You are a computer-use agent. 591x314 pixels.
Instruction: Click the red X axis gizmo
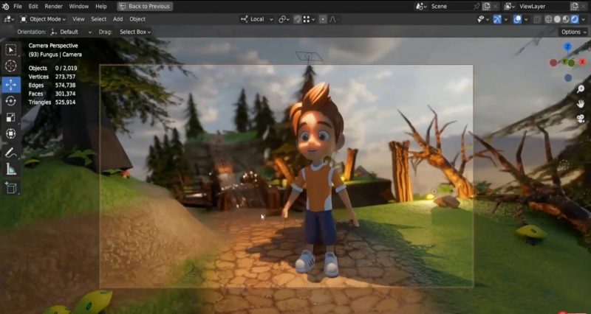tap(583, 62)
